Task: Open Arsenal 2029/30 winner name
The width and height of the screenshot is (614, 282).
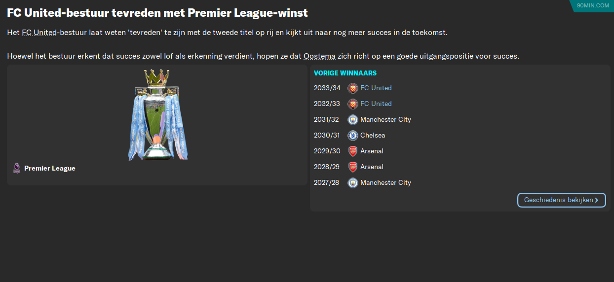Action: [x=372, y=151]
